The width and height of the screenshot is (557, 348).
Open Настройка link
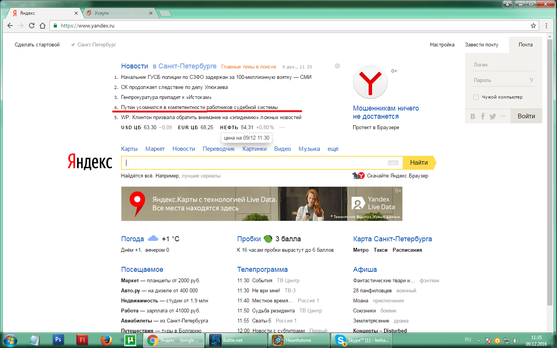point(442,45)
